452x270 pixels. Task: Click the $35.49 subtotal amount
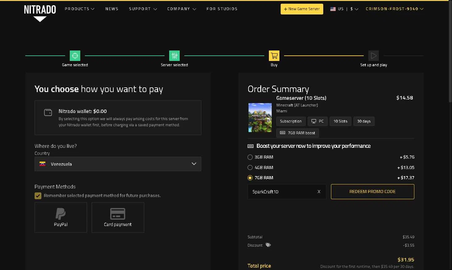(x=408, y=237)
